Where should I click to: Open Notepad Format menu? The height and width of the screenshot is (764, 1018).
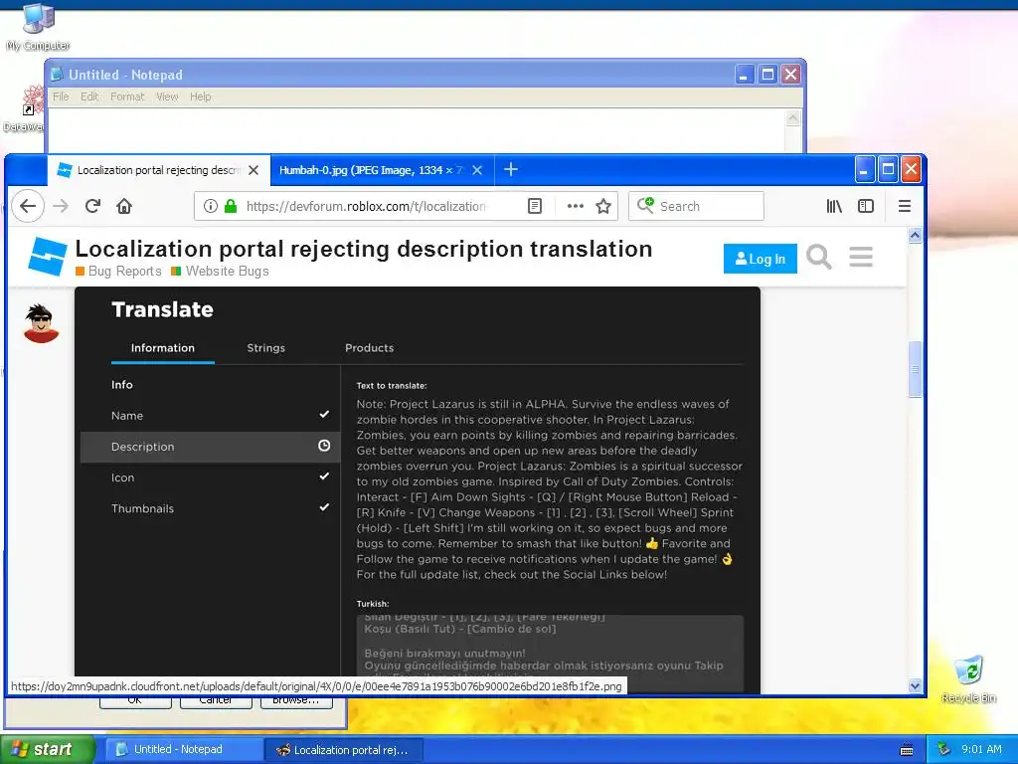127,96
